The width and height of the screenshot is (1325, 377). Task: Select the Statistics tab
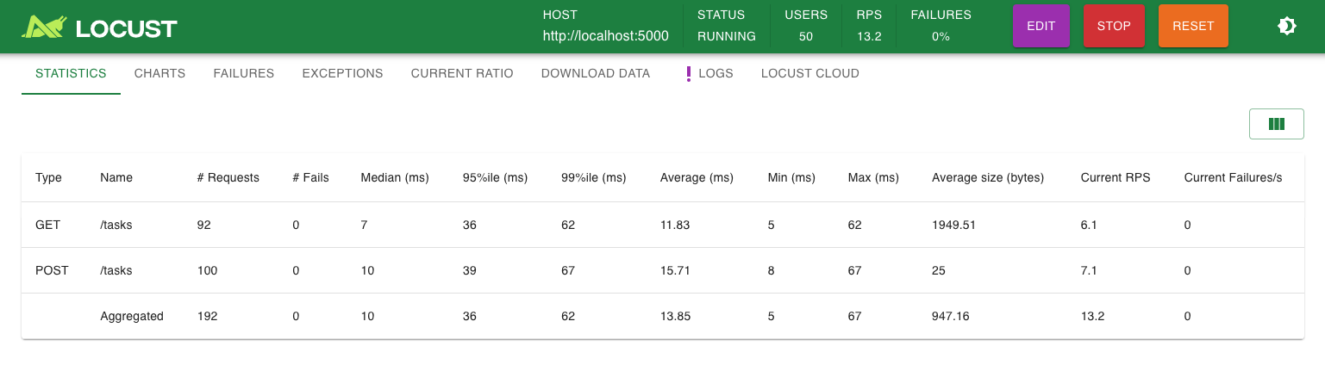tap(71, 73)
